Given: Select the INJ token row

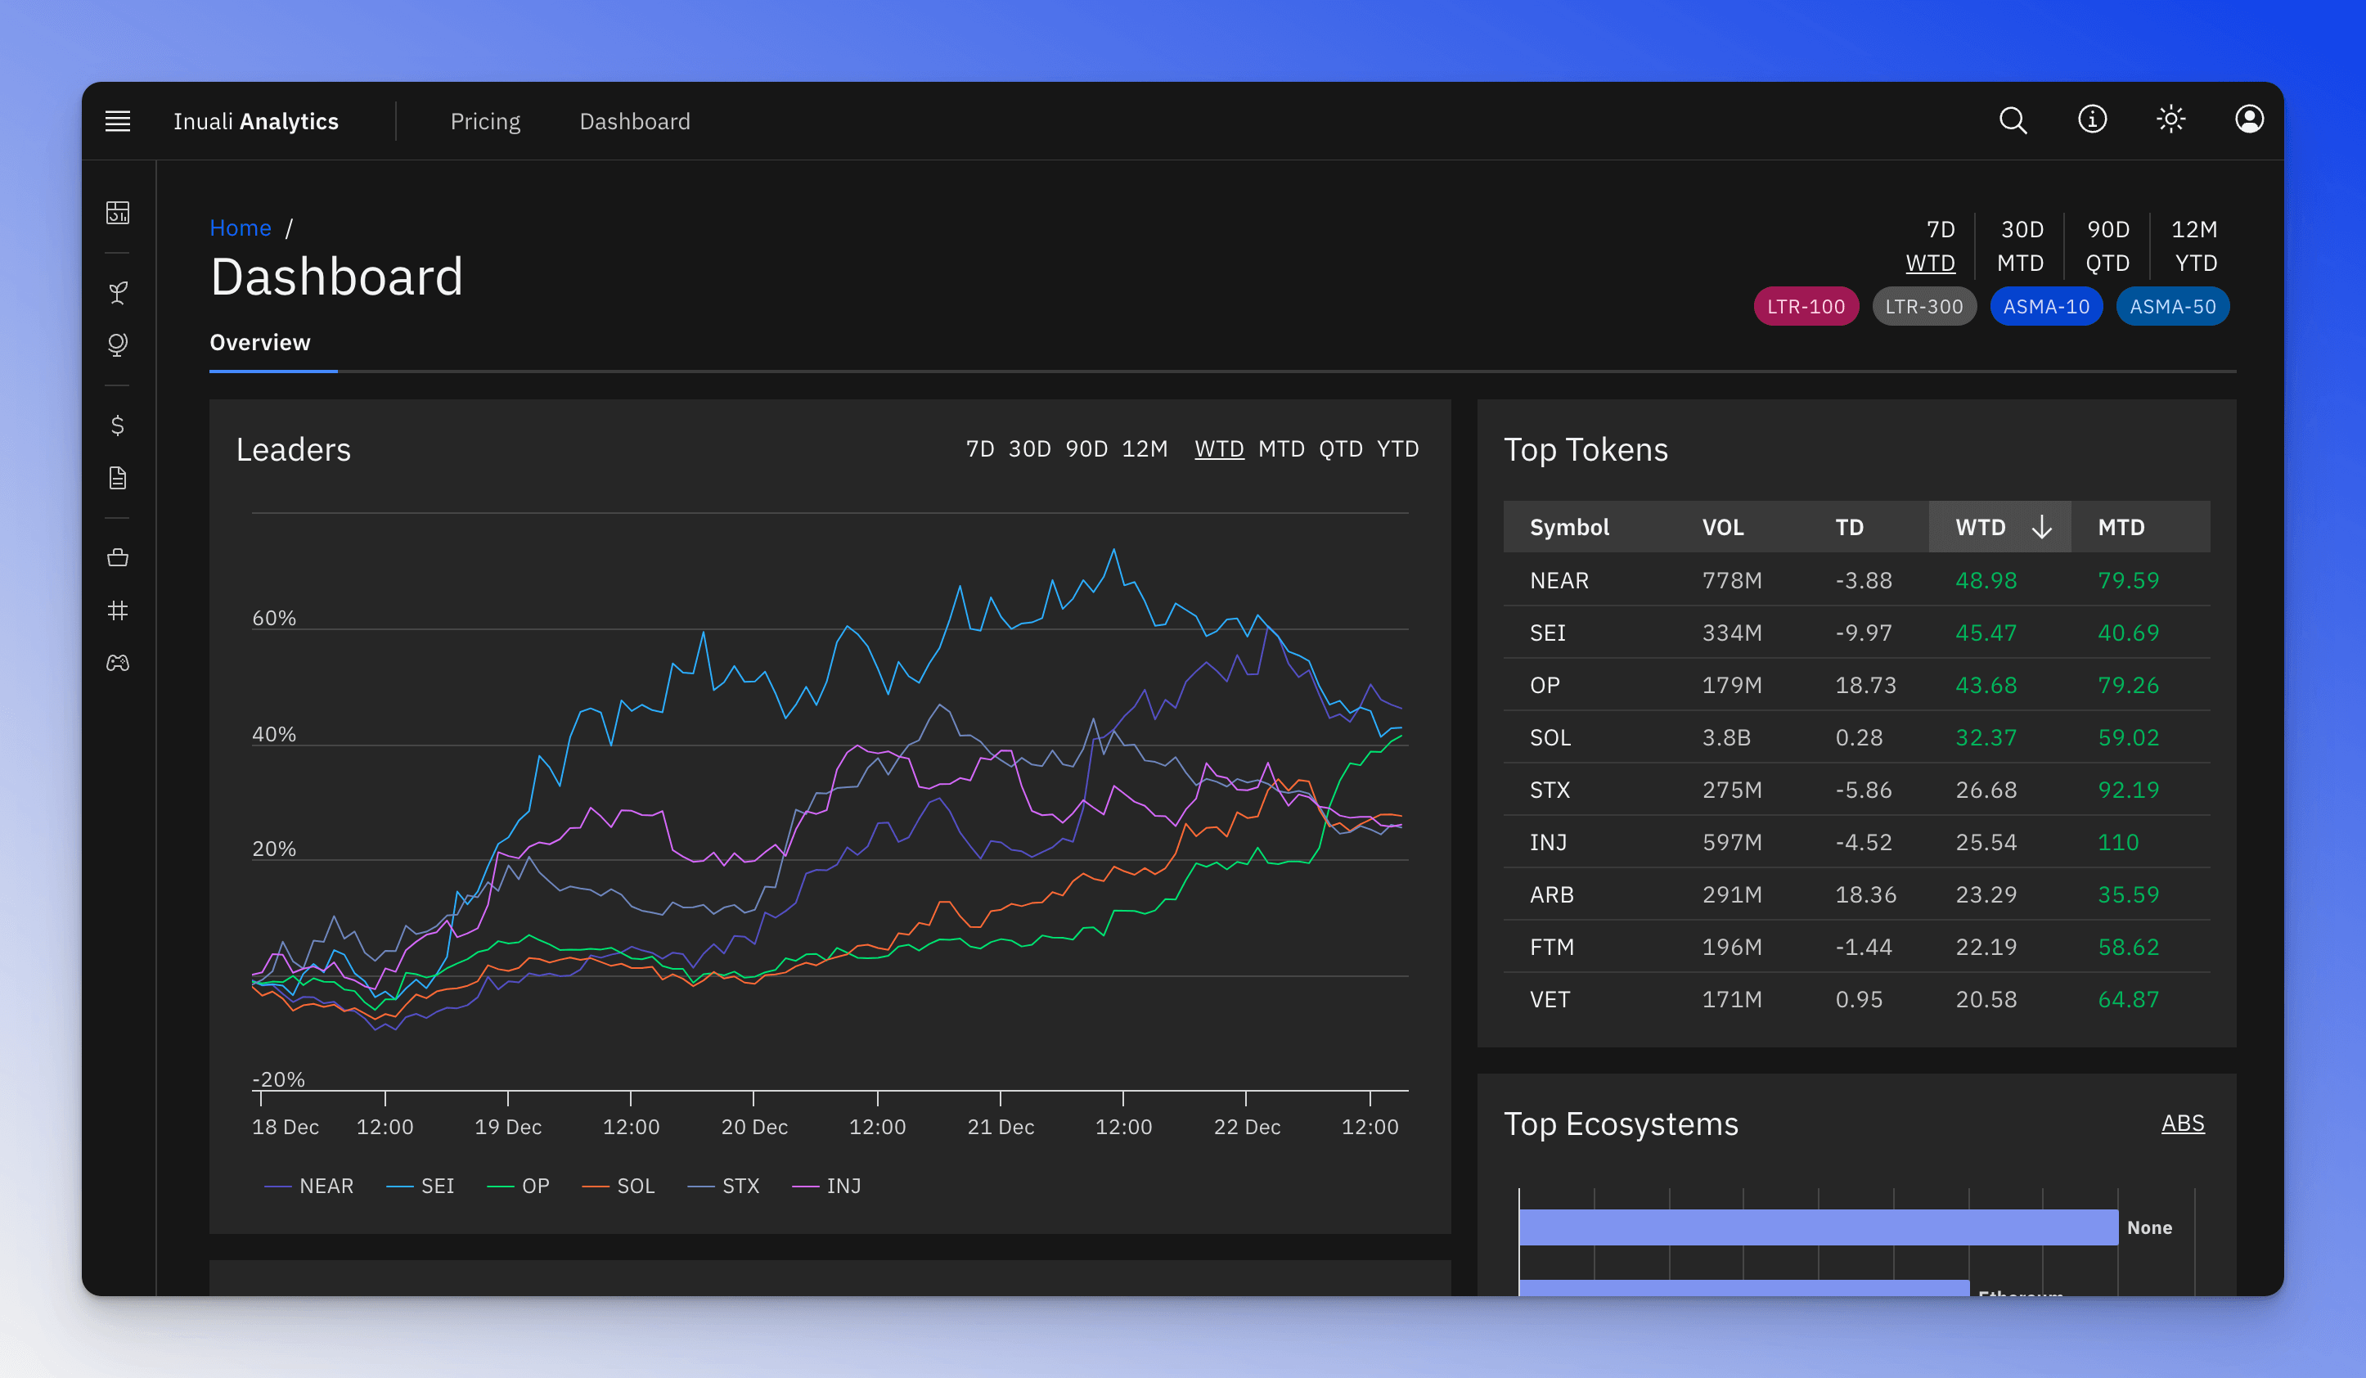Looking at the screenshot, I should pyautogui.click(x=1856, y=843).
